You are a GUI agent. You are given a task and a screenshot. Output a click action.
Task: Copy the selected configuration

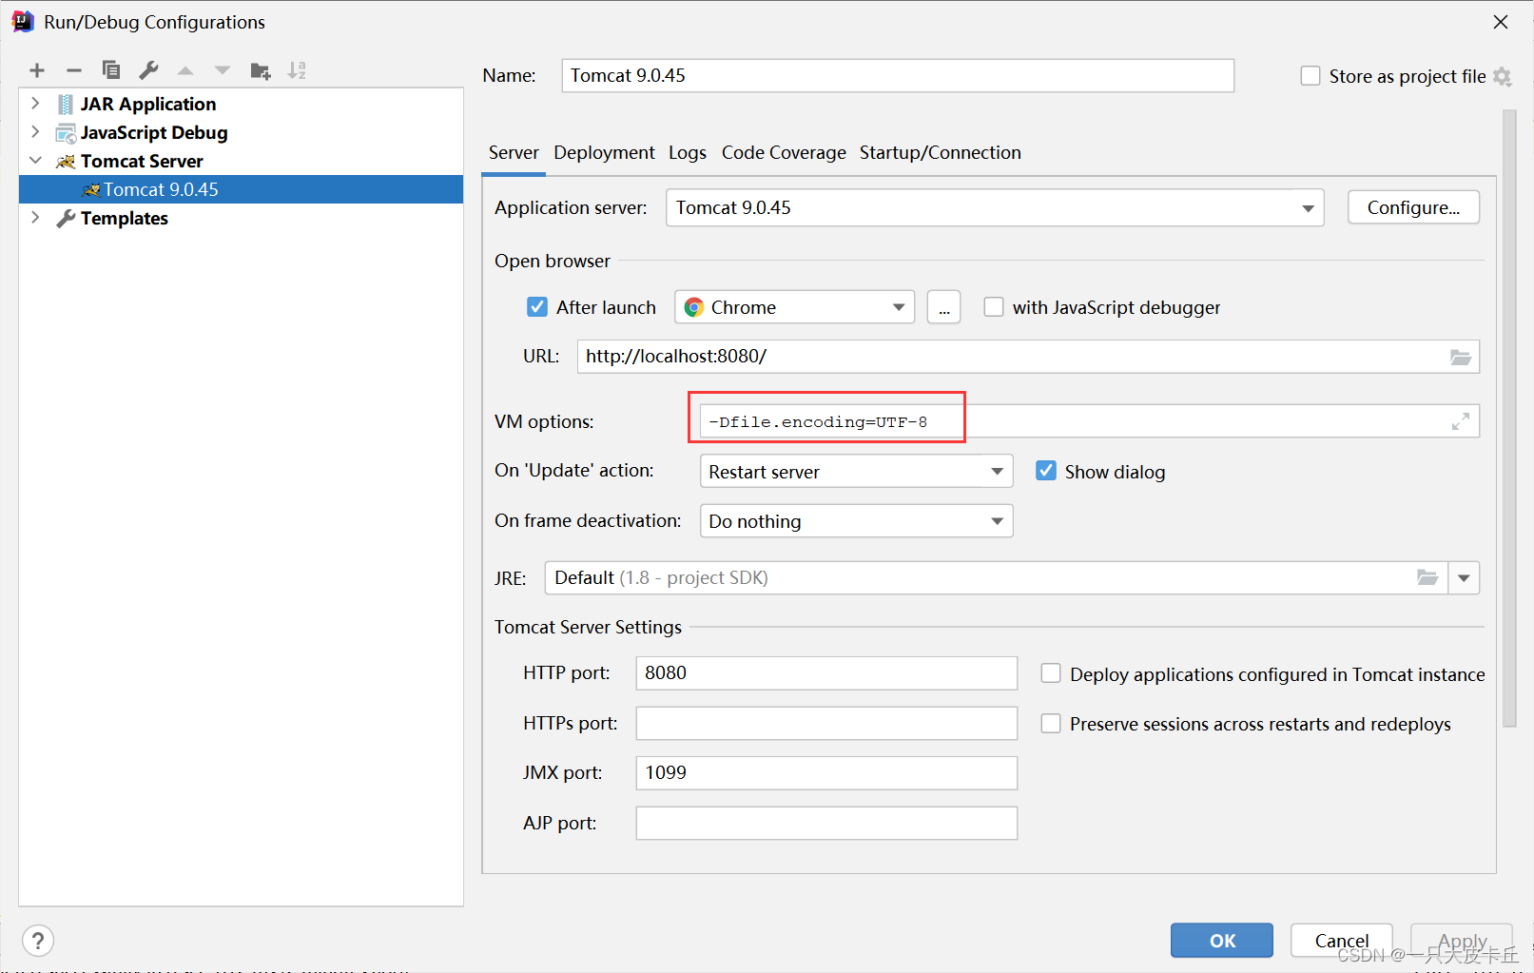pyautogui.click(x=111, y=70)
